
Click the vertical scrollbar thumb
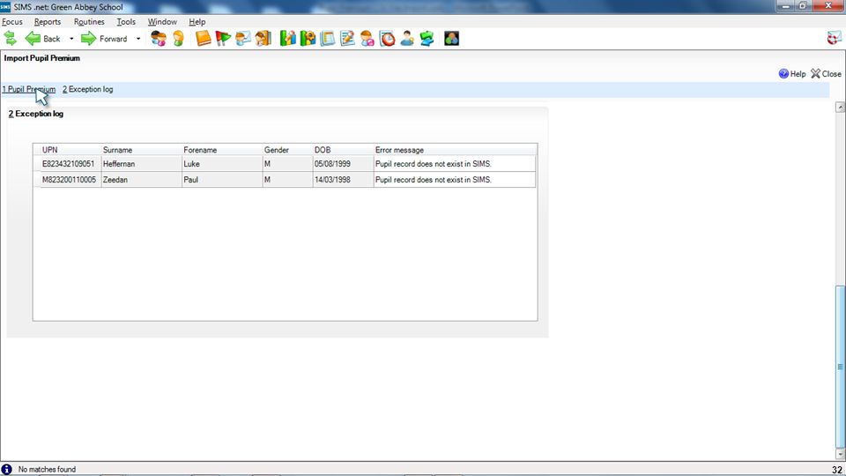click(x=840, y=367)
